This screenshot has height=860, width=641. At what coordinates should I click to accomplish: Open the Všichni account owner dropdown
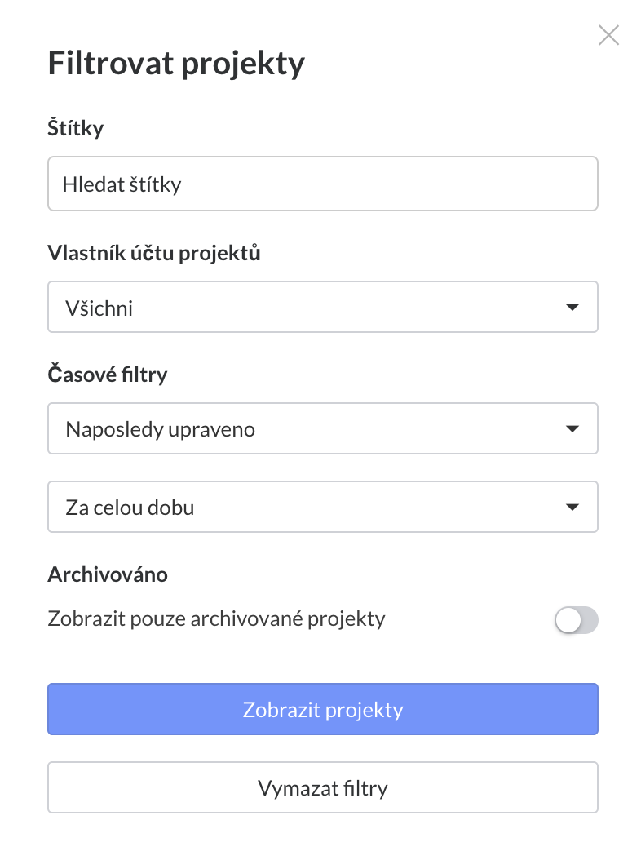point(322,308)
